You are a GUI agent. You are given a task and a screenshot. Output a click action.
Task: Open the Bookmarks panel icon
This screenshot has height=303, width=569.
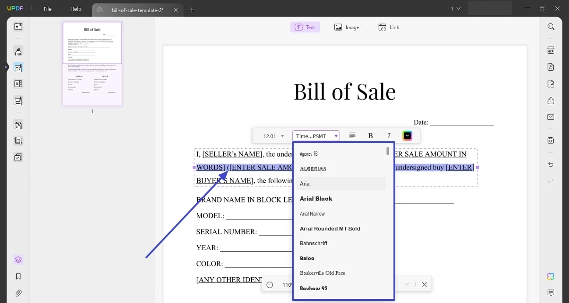pyautogui.click(x=18, y=276)
